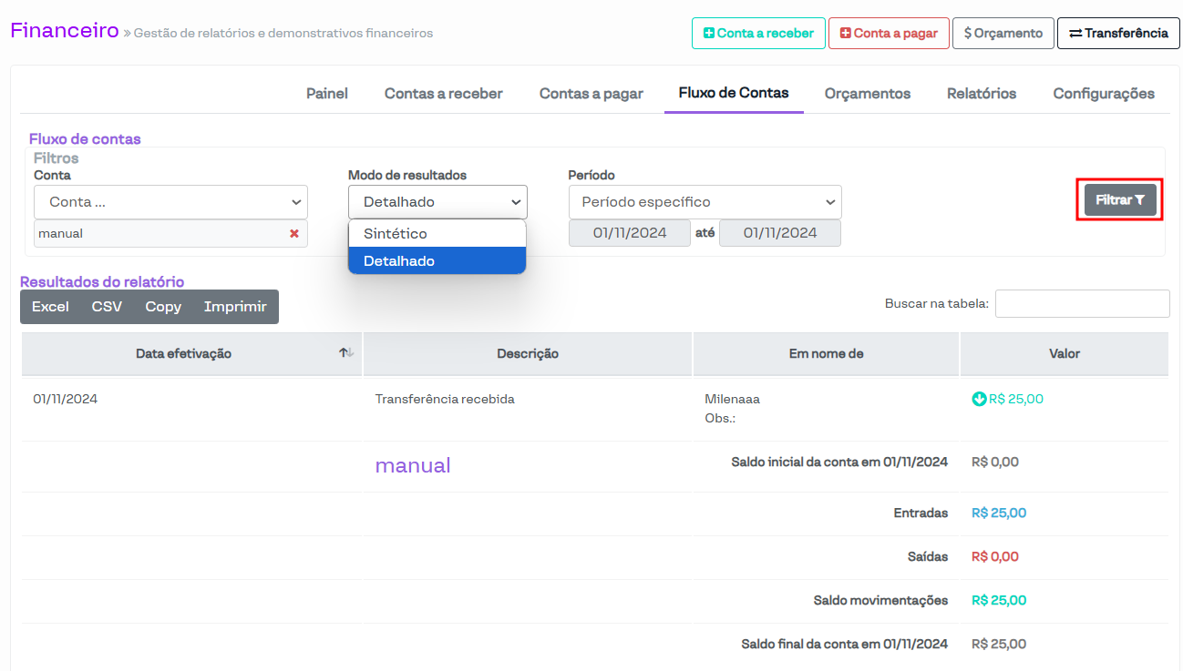1183x671 pixels.
Task: Open the Período dropdown
Action: pyautogui.click(x=705, y=202)
